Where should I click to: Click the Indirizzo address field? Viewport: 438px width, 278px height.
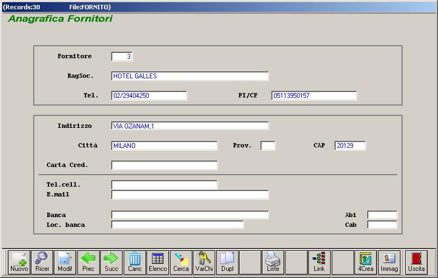click(190, 126)
